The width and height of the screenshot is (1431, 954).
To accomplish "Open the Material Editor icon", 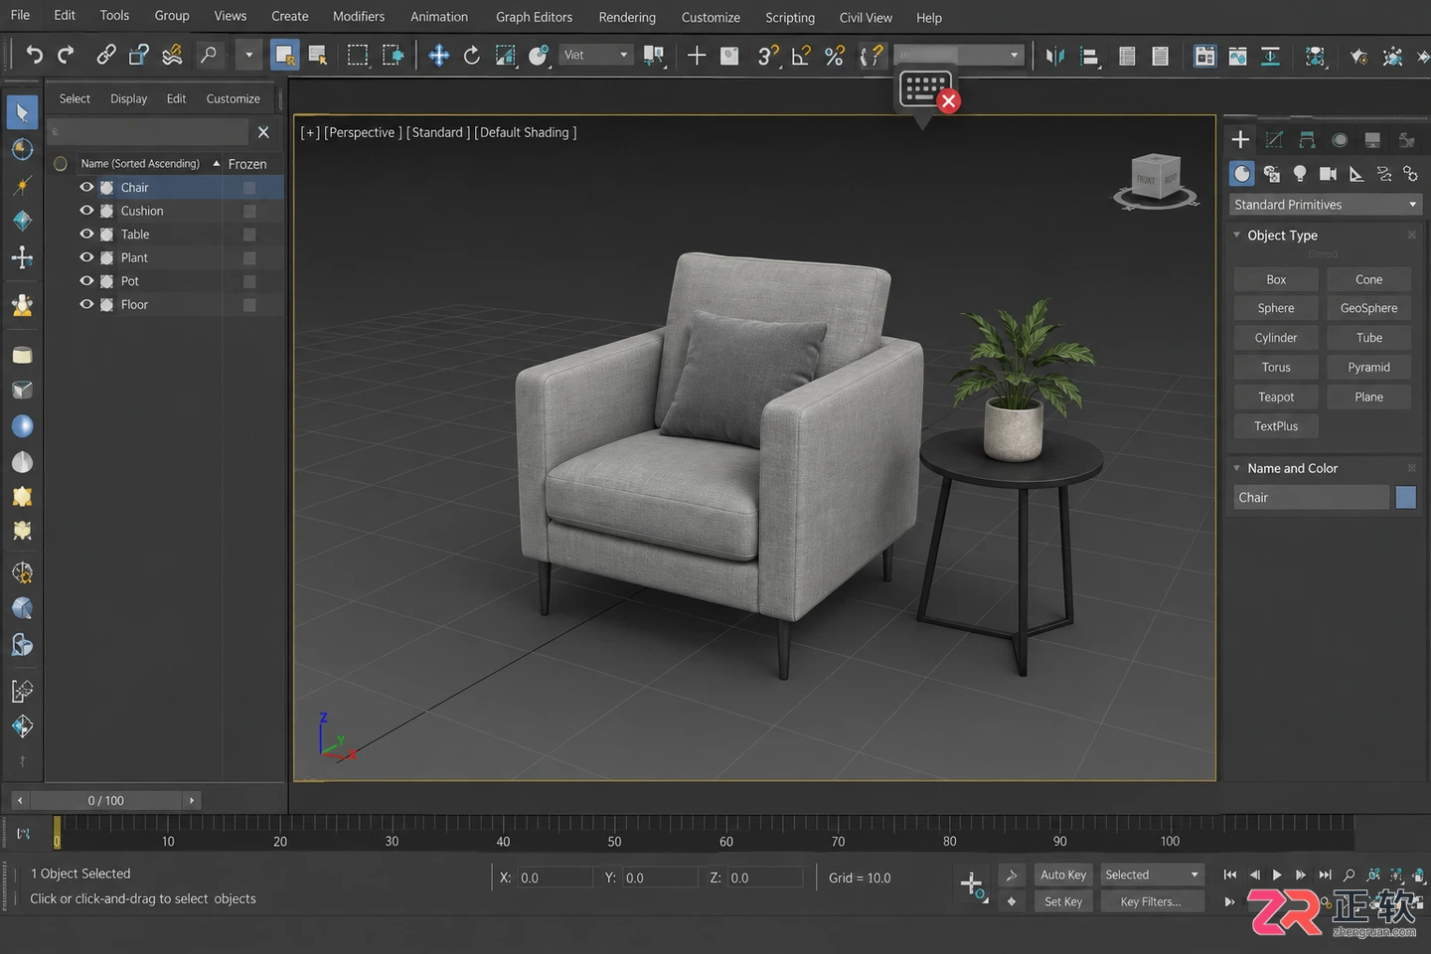I will [x=1315, y=56].
